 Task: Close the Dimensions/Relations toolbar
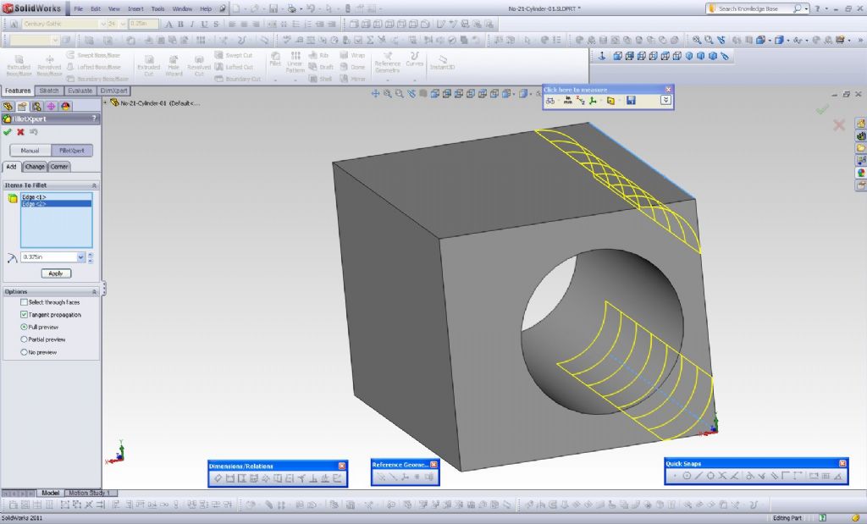click(342, 466)
